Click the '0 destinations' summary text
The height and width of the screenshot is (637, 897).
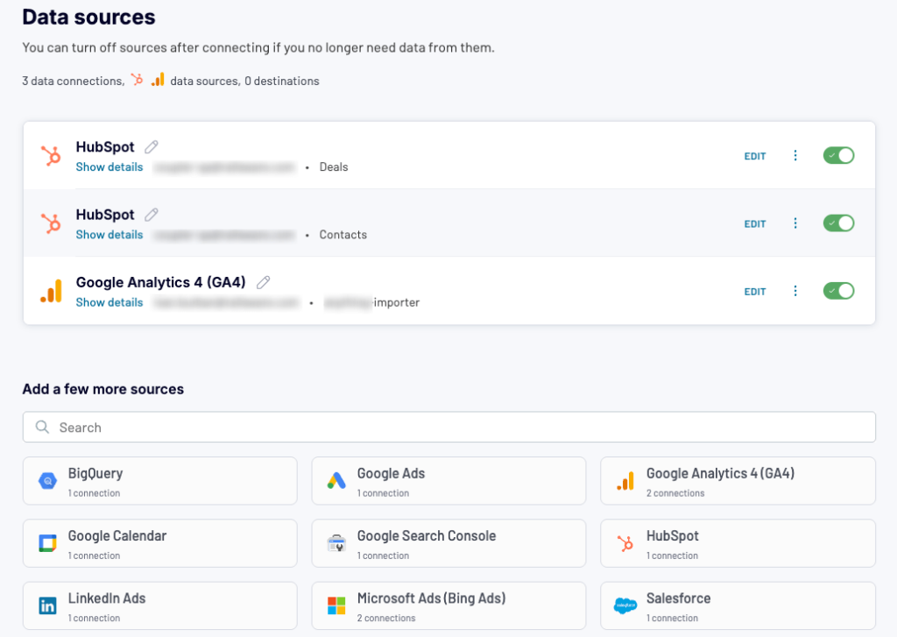tap(281, 81)
